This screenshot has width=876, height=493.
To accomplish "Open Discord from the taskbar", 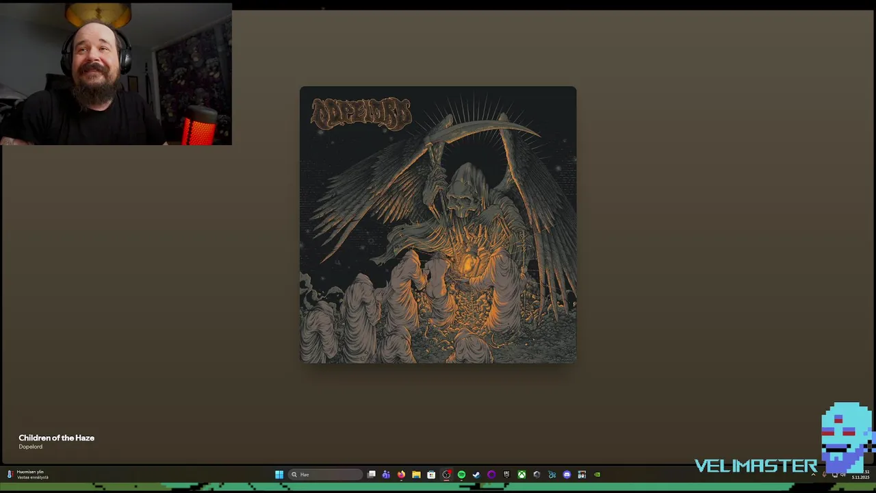I will (x=567, y=475).
